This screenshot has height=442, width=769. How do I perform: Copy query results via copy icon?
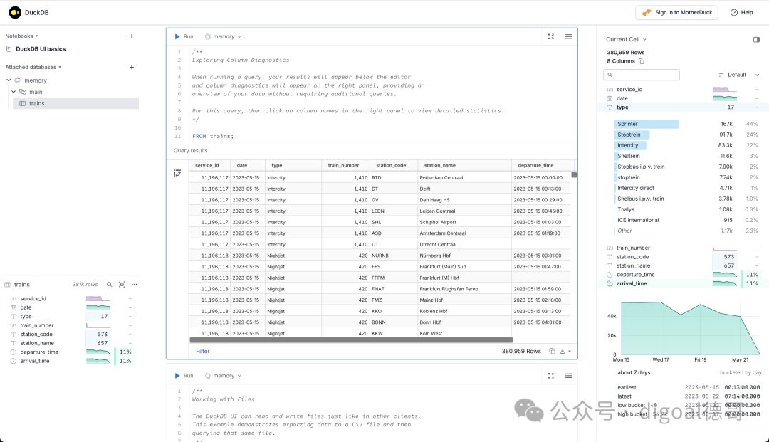pos(553,351)
